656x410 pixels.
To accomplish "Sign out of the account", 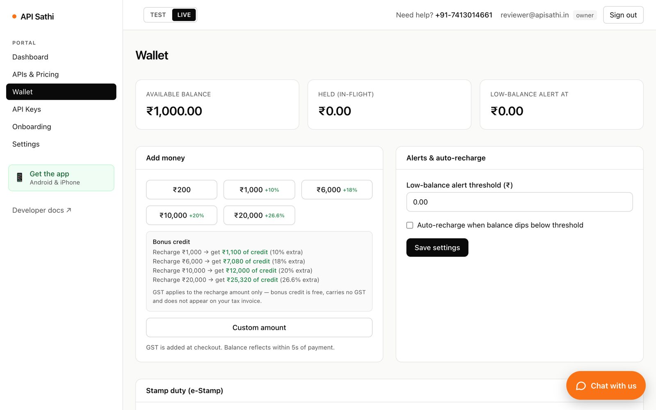I will pyautogui.click(x=623, y=15).
